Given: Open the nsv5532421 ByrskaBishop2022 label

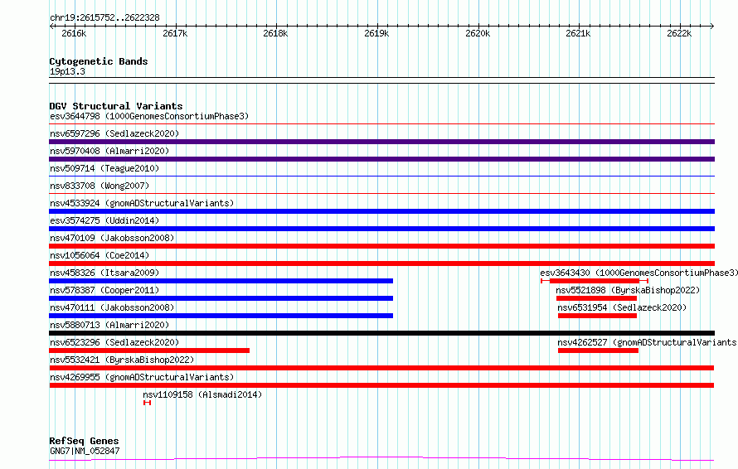Looking at the screenshot, I should pyautogui.click(x=122, y=360).
